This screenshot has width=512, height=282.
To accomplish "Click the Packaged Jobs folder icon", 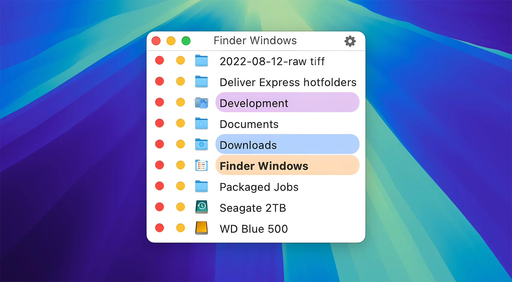I will tap(201, 186).
